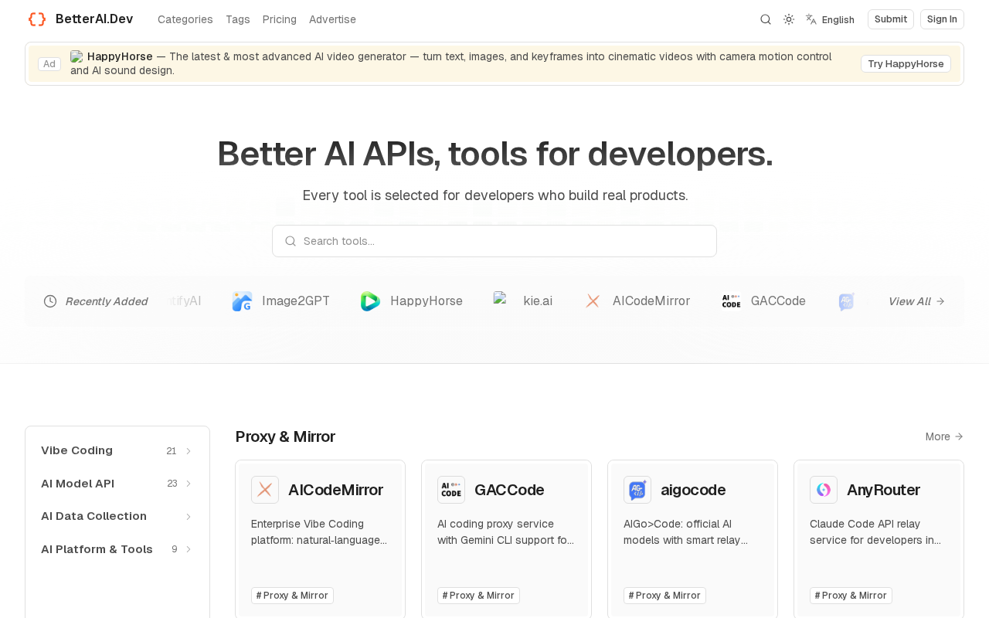The width and height of the screenshot is (989, 618).
Task: Expand the AI Model API category chevron
Action: [x=189, y=484]
